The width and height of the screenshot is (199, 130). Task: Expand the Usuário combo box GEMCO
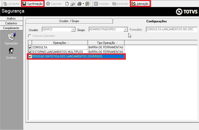pyautogui.click(x=73, y=29)
